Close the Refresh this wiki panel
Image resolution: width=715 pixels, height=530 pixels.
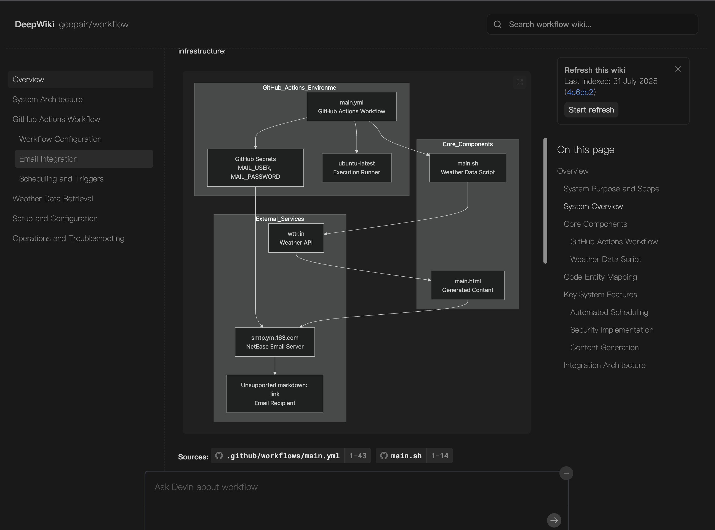point(678,69)
